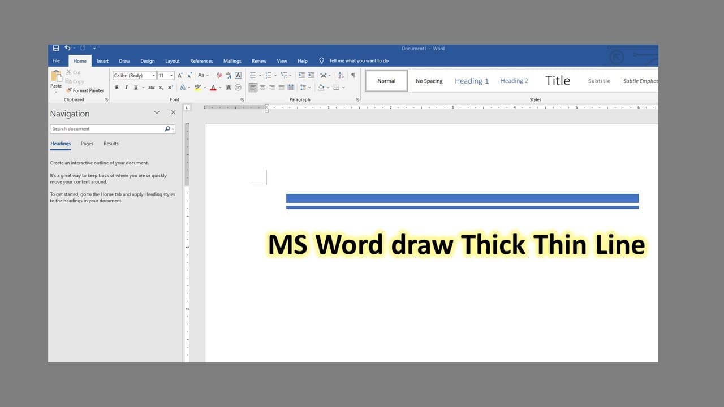Screen dimensions: 724x407
Task: Start a multilevel list
Action: pyautogui.click(x=283, y=75)
